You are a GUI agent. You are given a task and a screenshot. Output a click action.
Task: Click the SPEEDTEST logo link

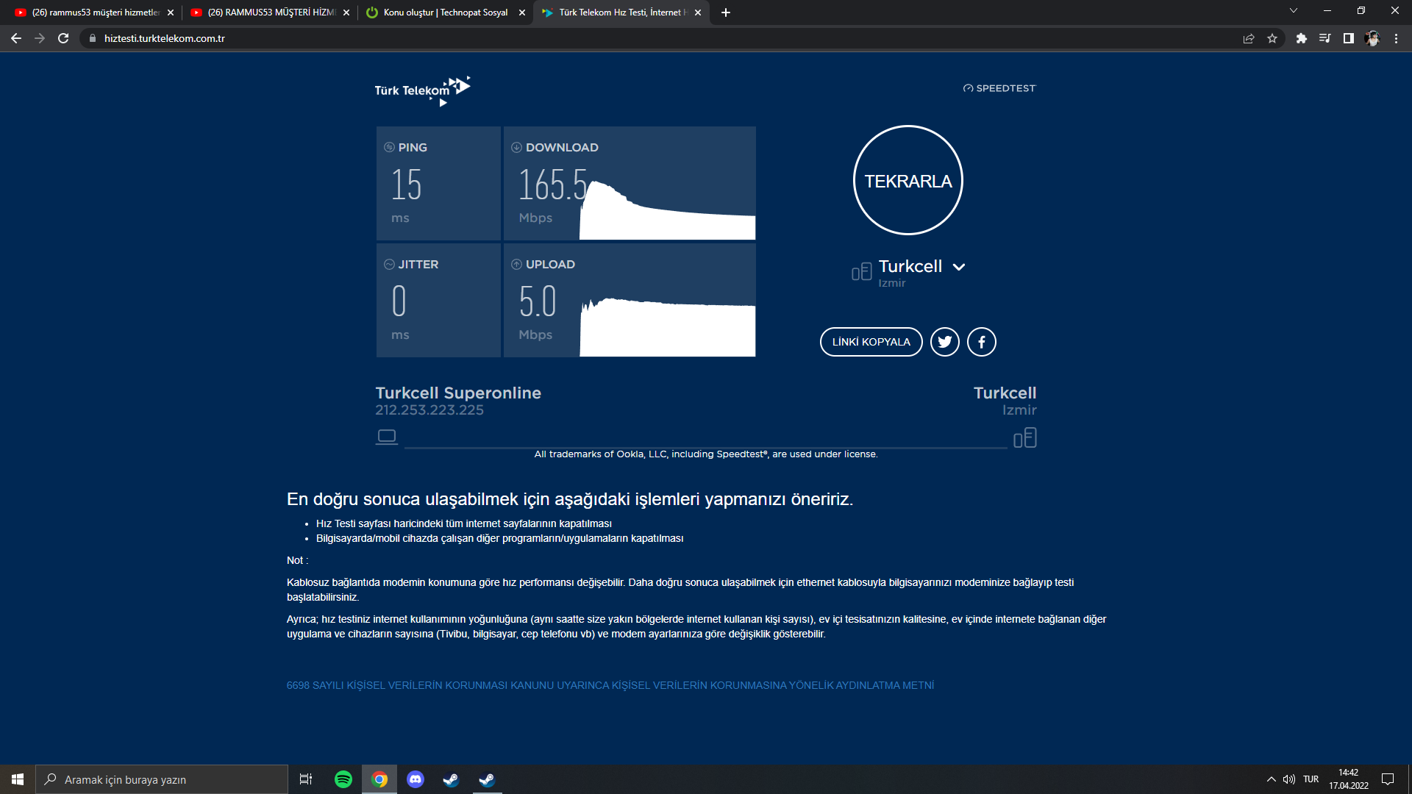999,88
